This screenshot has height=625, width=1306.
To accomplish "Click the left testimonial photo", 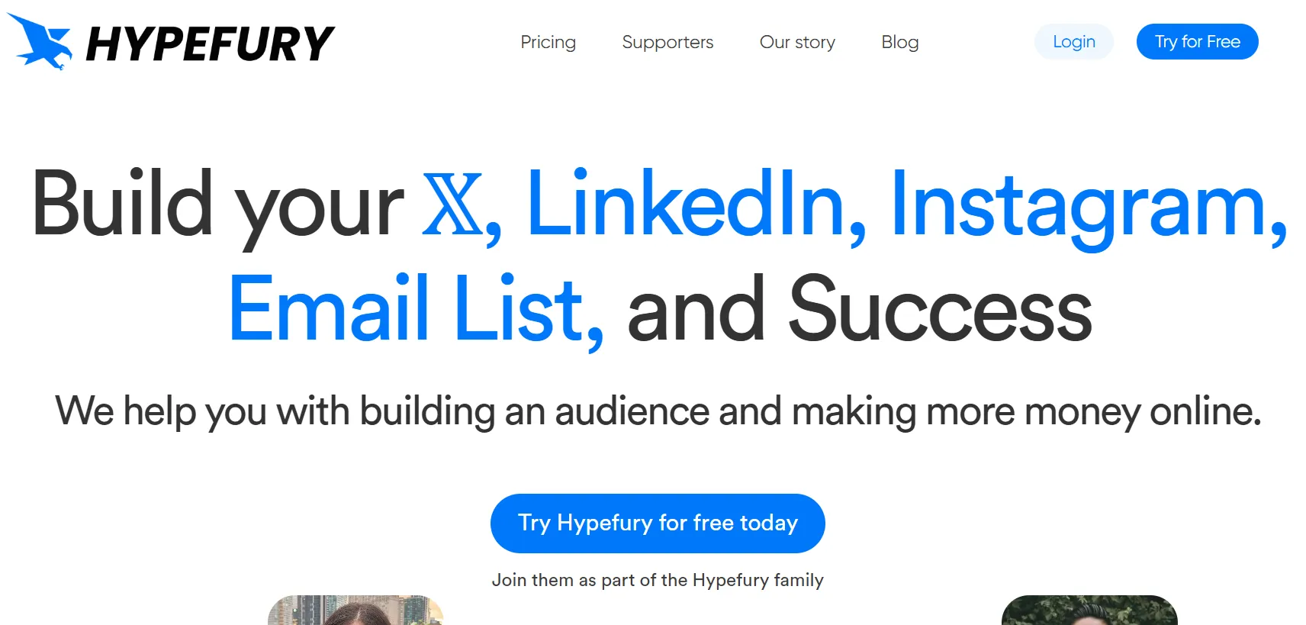I will [355, 611].
